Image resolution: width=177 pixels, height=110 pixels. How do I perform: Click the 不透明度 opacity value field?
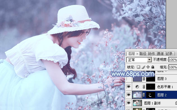173,60
